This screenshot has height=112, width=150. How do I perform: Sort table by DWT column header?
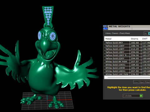pos(146,39)
